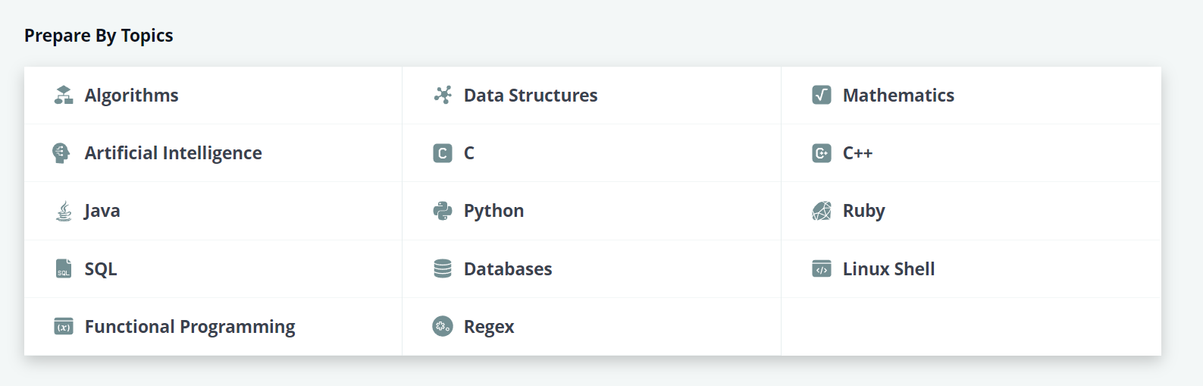The image size is (1203, 386).
Task: Open the C language topic
Action: click(469, 153)
